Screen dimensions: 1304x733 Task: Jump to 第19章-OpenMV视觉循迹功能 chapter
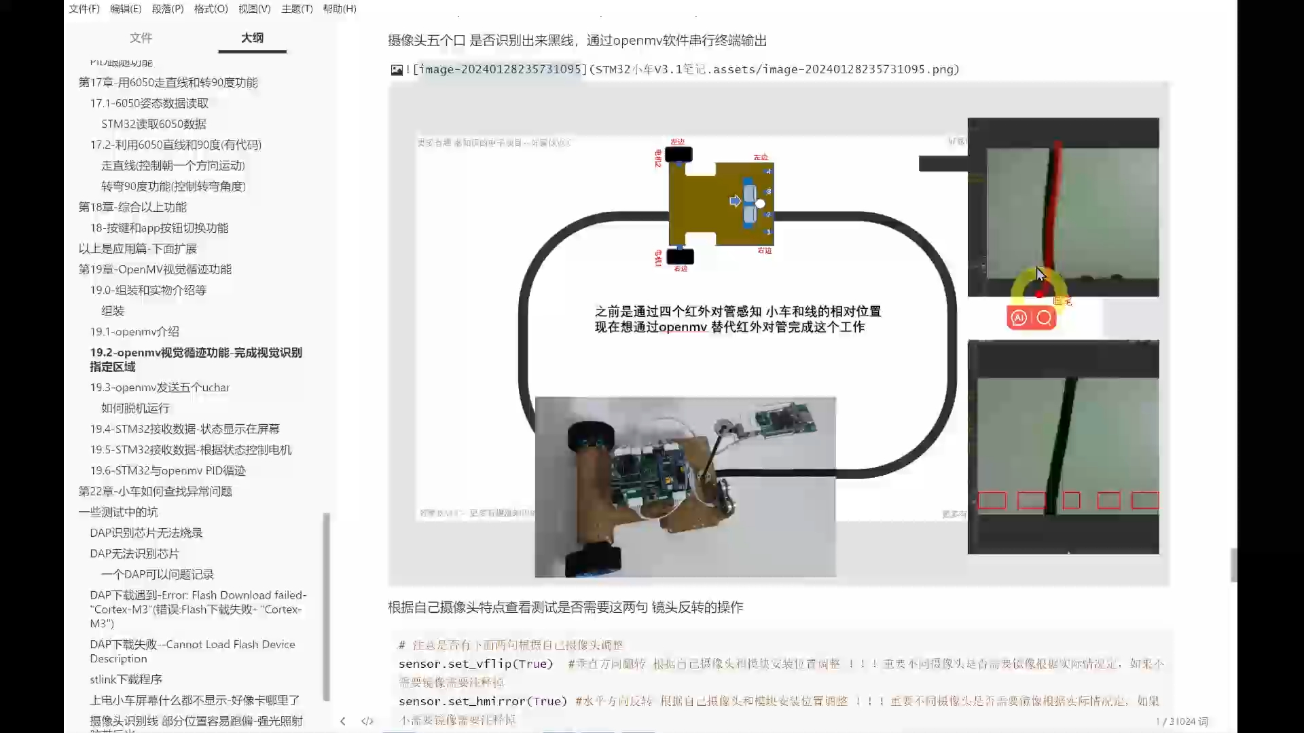click(x=155, y=269)
